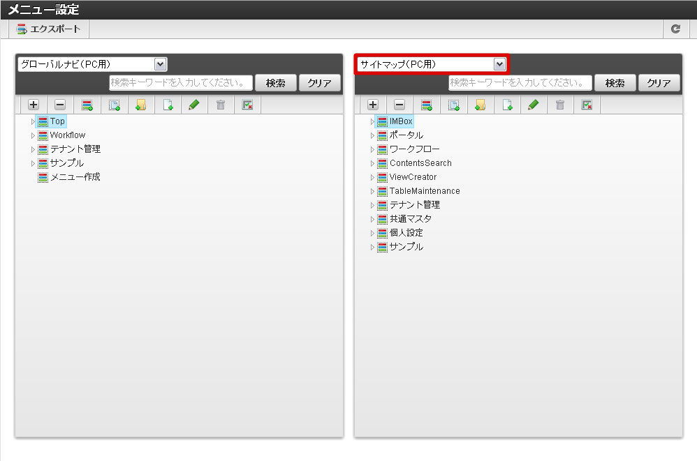Expand the 個人設定 tree node
This screenshot has width=697, height=461.
point(372,233)
